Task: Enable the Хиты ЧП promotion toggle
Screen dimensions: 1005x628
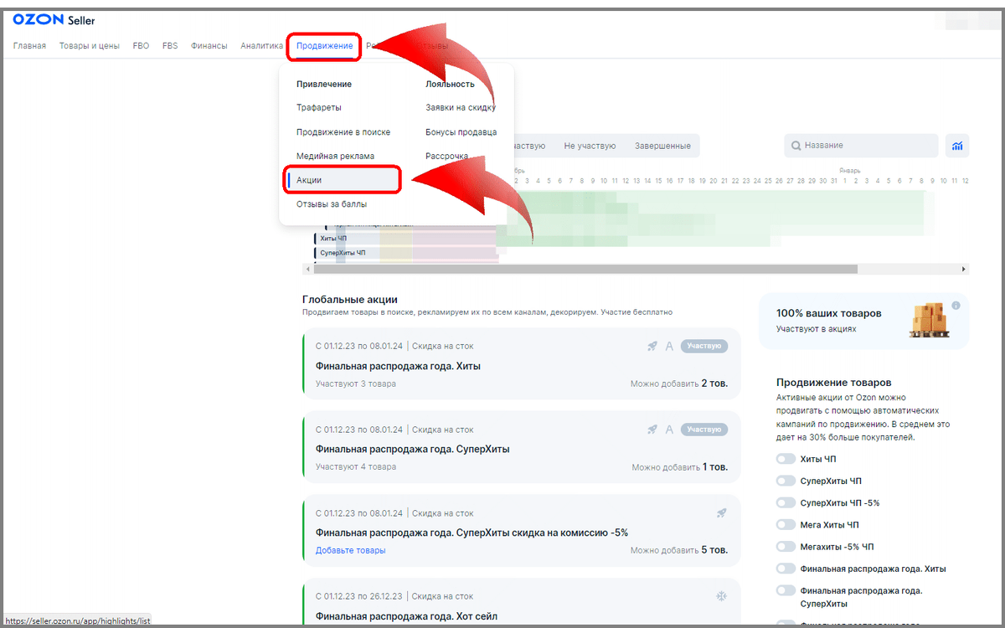Action: 785,459
